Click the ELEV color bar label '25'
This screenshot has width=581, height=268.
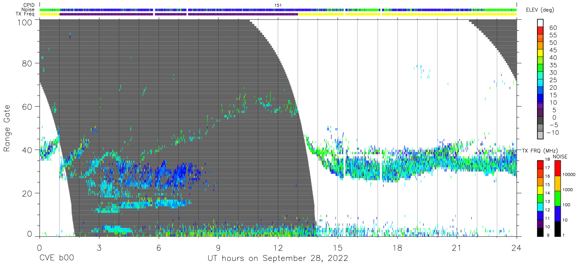click(553, 80)
